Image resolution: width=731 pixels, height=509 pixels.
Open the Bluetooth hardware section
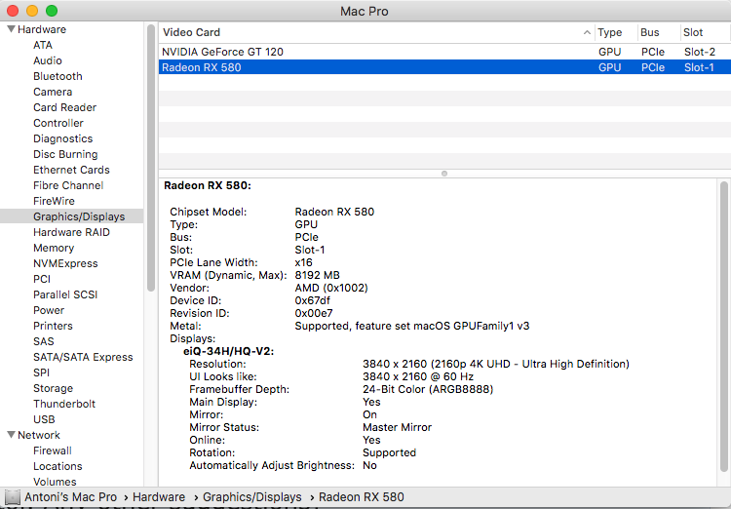(x=58, y=76)
